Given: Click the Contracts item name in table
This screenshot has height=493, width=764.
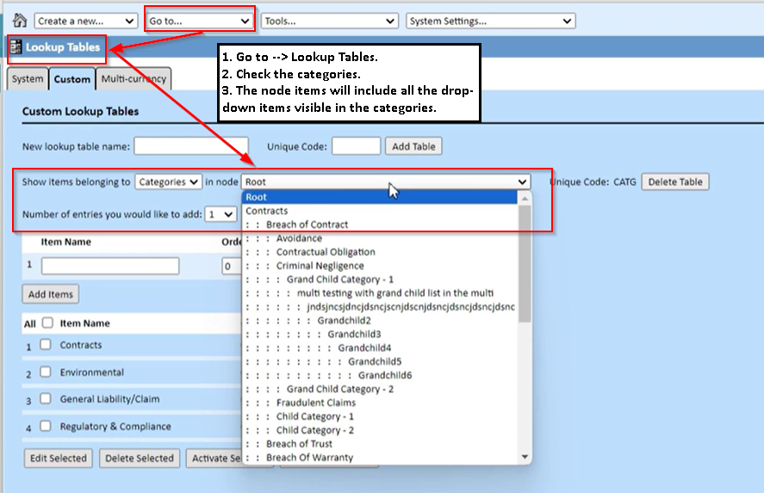Looking at the screenshot, I should coord(81,345).
